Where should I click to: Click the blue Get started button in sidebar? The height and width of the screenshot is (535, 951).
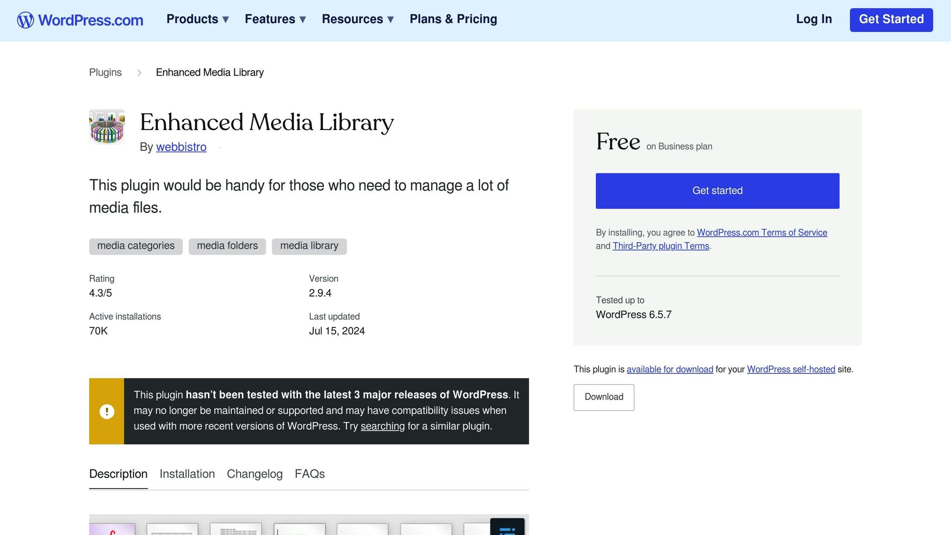pos(717,191)
